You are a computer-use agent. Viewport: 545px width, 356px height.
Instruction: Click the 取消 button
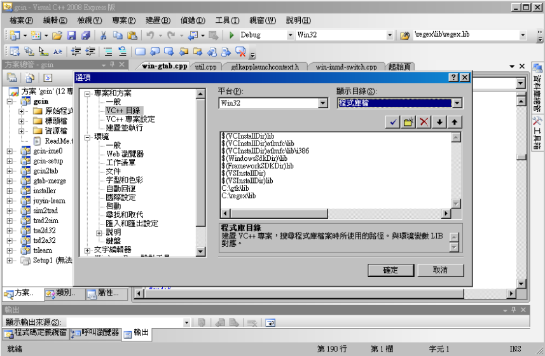440,270
